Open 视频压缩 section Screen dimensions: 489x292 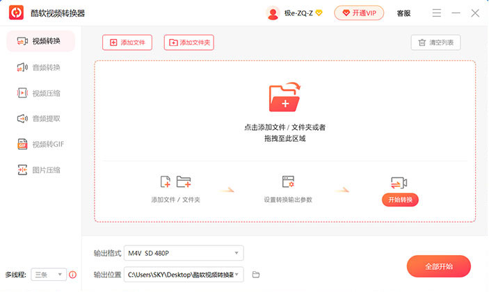40,93
